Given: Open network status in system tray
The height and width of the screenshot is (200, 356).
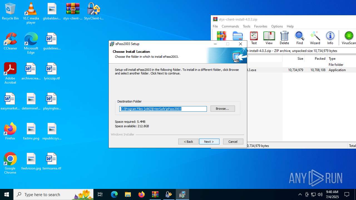Looking at the screenshot, I should click(313, 194).
